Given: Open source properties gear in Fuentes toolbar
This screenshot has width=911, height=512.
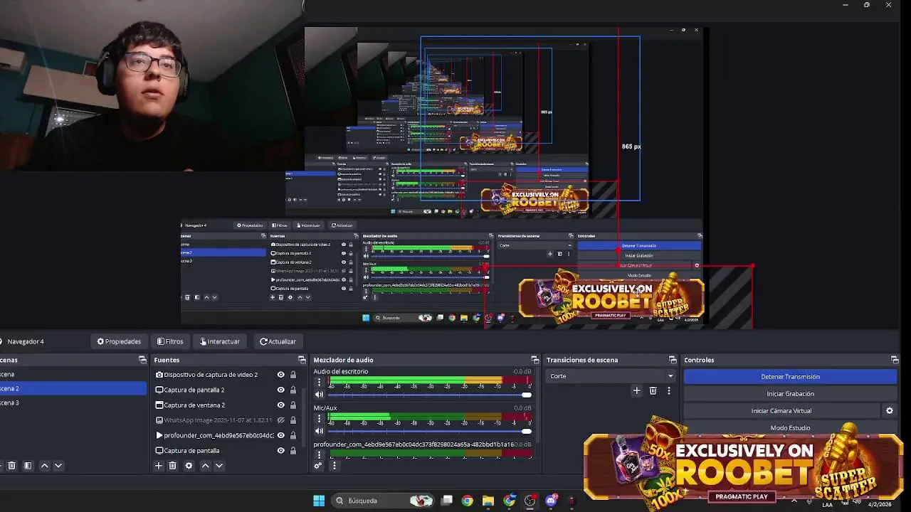Looking at the screenshot, I should [x=189, y=466].
